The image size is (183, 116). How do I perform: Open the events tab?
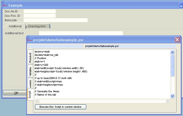point(30,84)
